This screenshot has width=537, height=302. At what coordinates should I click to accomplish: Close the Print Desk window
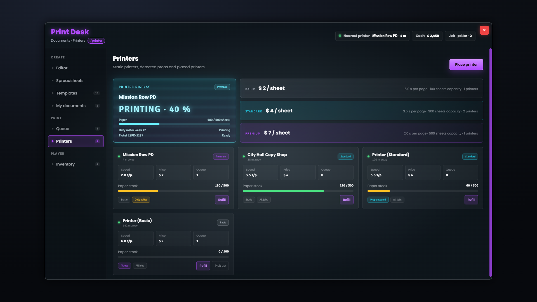coord(484,30)
